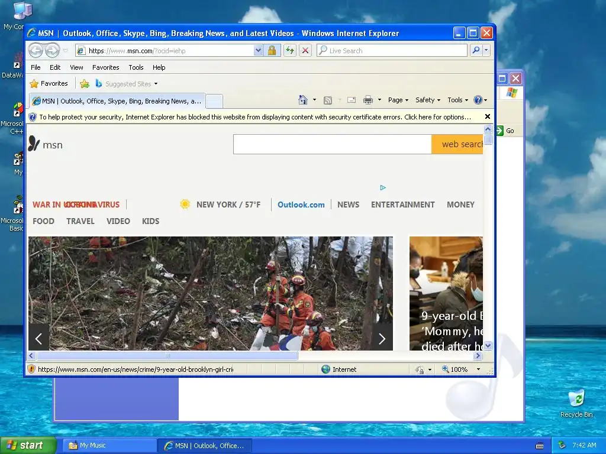Click the AdChoices triangle icon

pyautogui.click(x=383, y=187)
